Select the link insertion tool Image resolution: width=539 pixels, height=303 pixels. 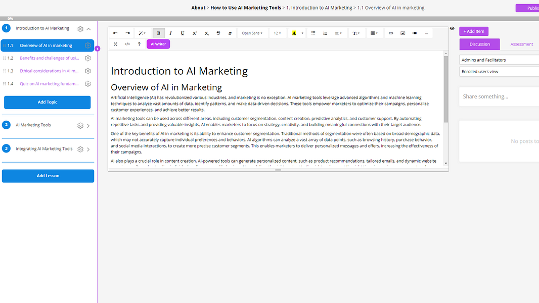[390, 33]
